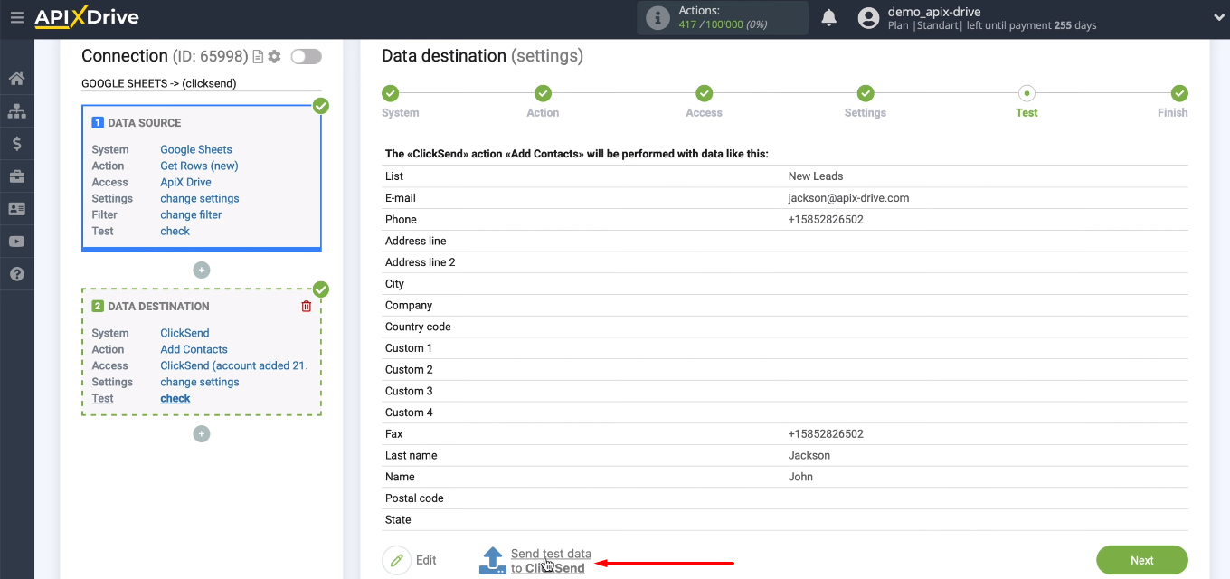Go to the Settings step
The height and width of the screenshot is (579, 1230).
866,93
